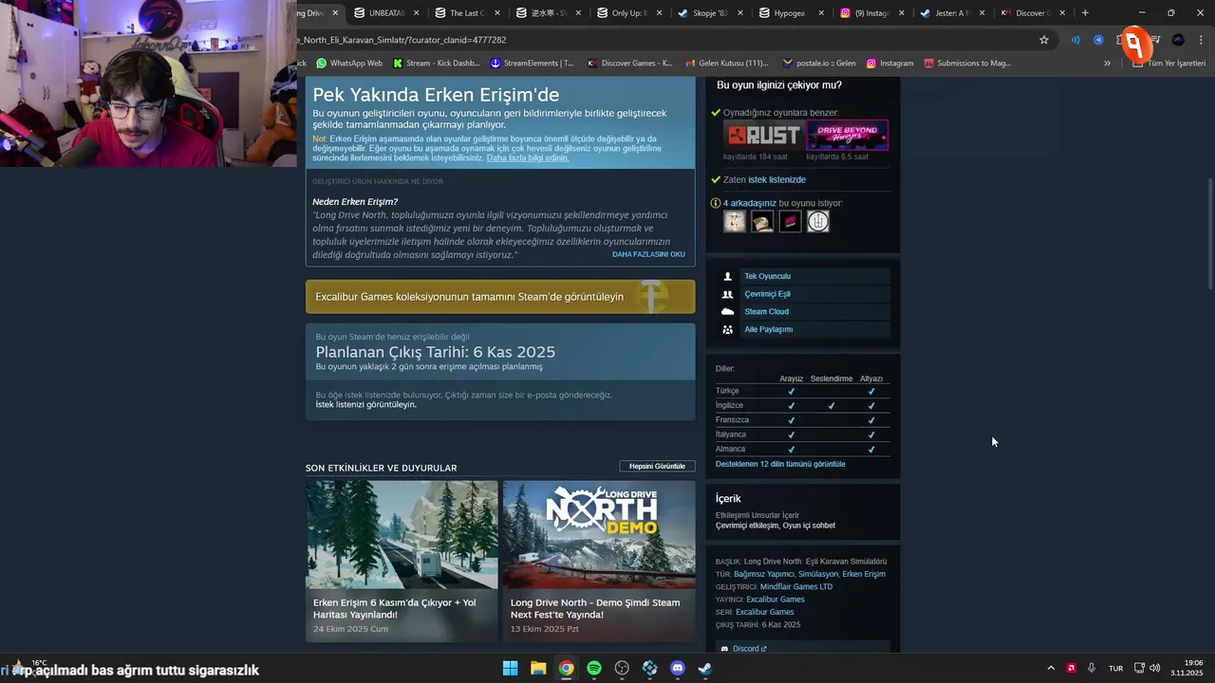Open Discord from the taskbar
1215x683 pixels.
click(x=678, y=668)
